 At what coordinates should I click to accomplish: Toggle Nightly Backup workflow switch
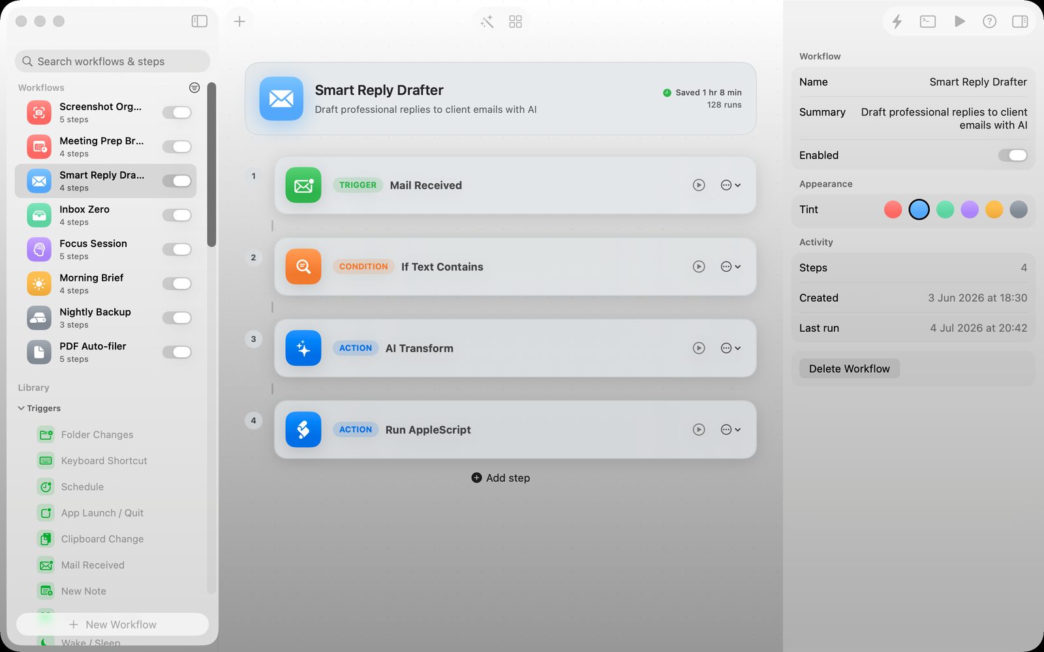point(177,318)
